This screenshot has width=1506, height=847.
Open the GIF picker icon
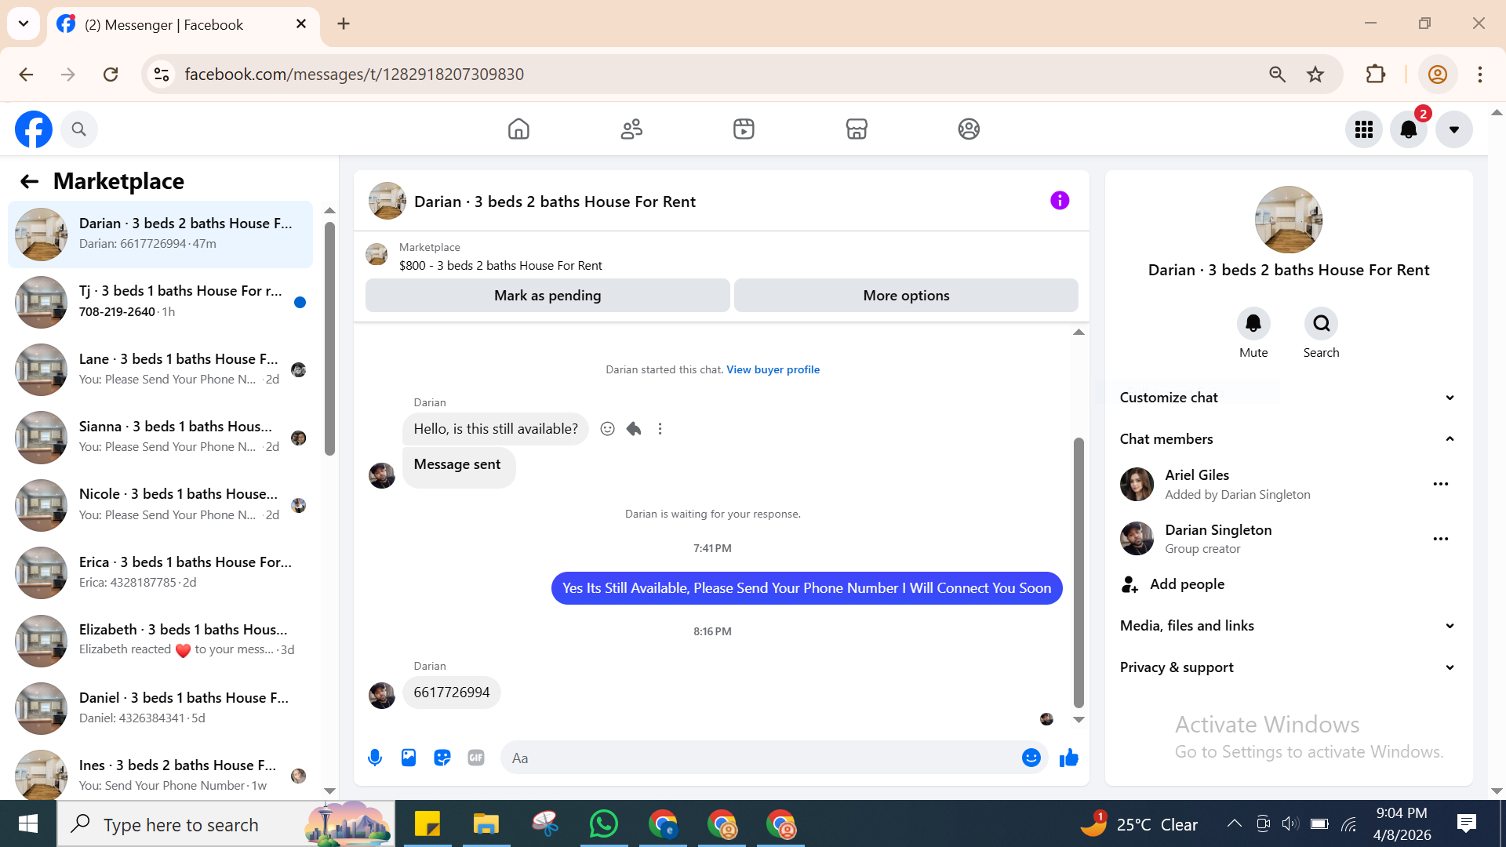click(476, 758)
